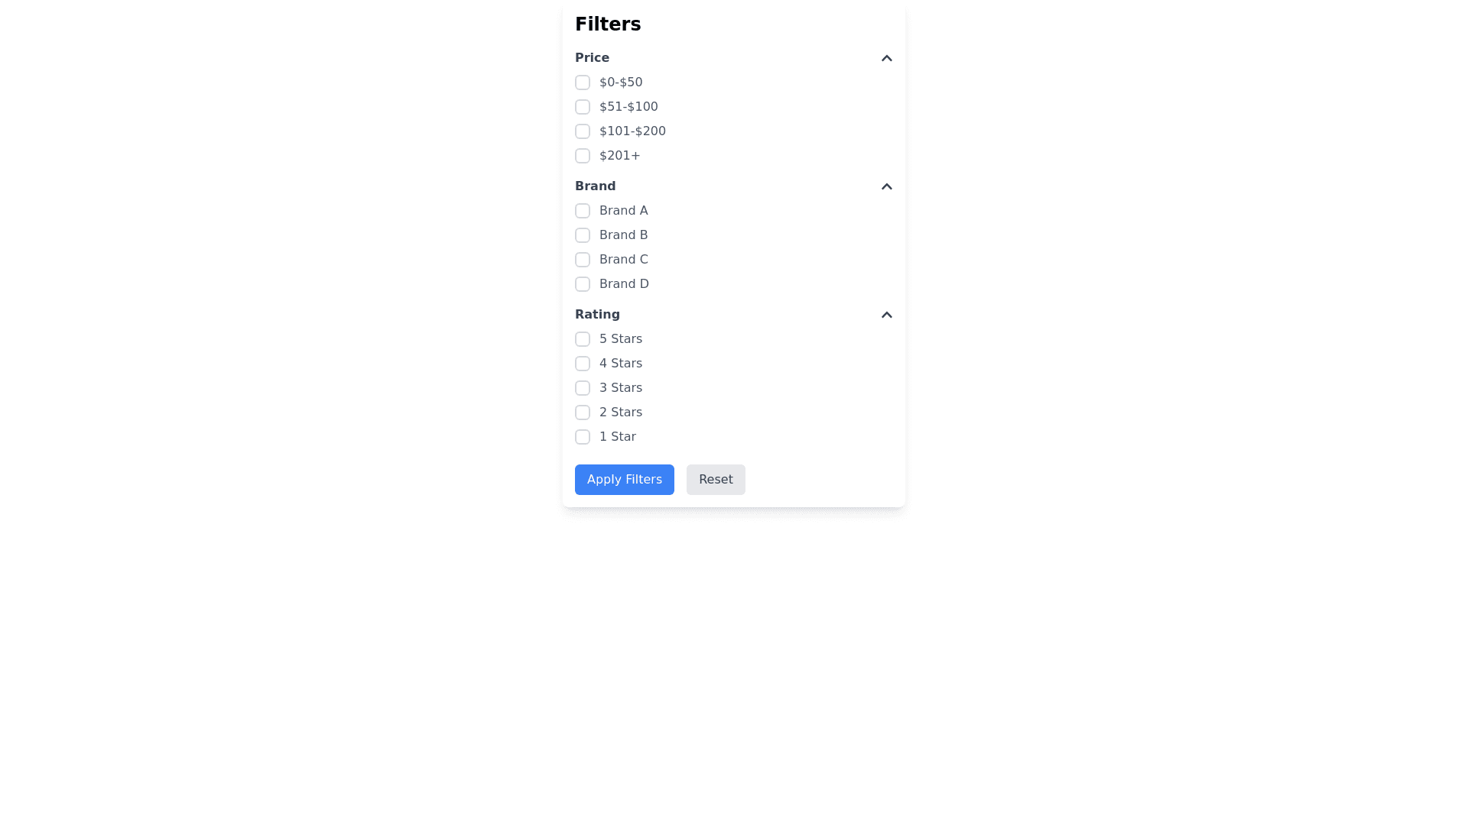Tick the 2 Stars rating option
This screenshot has height=825, width=1468.
[583, 412]
